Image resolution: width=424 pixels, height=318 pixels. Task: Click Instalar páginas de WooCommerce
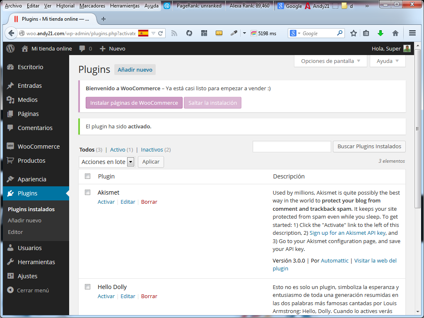pos(134,103)
